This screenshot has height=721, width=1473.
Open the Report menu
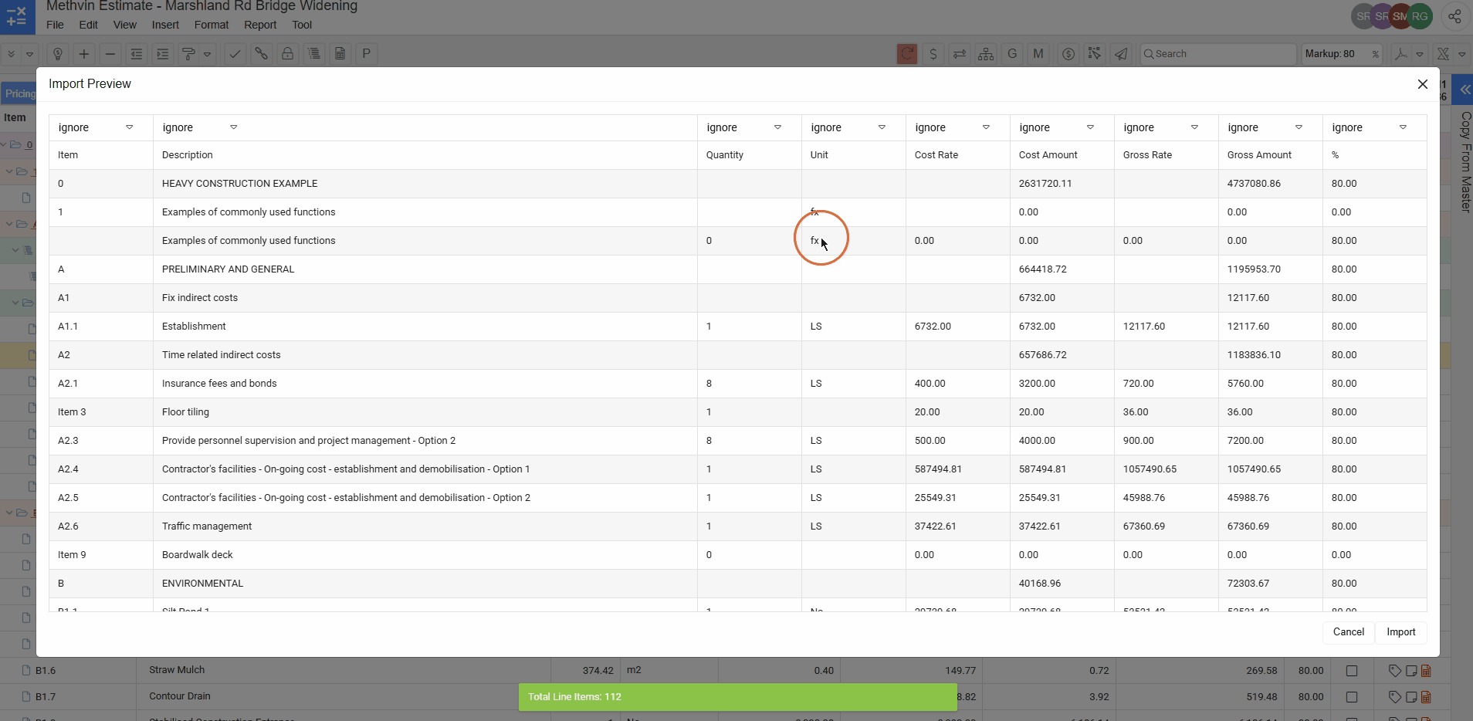tap(260, 25)
